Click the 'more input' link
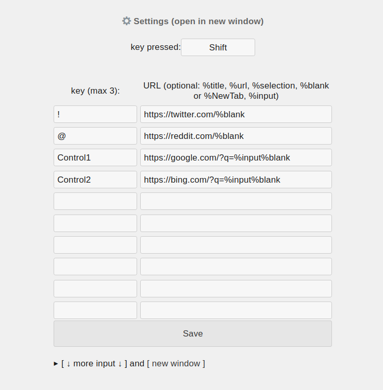The height and width of the screenshot is (390, 383). (x=94, y=364)
